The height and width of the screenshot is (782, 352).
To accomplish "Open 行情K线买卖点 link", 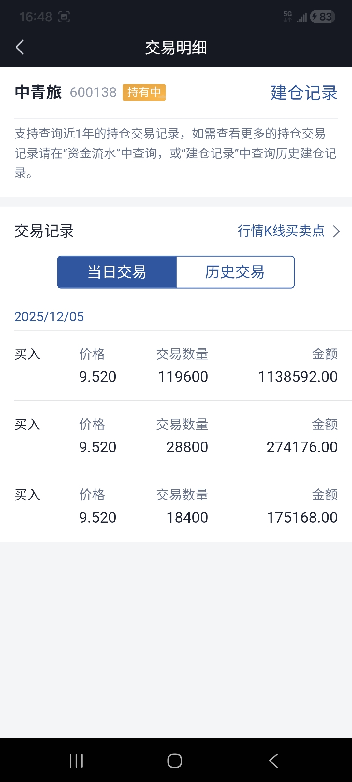I will coord(281,231).
